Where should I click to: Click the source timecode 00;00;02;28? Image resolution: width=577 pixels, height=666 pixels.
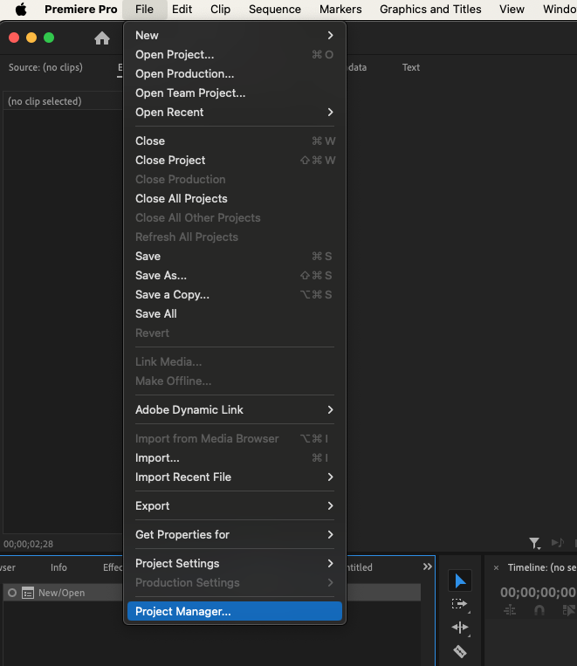pos(29,544)
